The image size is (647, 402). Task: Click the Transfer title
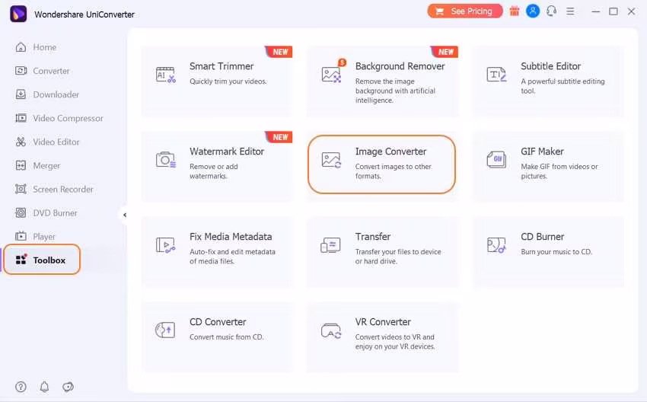pyautogui.click(x=373, y=237)
